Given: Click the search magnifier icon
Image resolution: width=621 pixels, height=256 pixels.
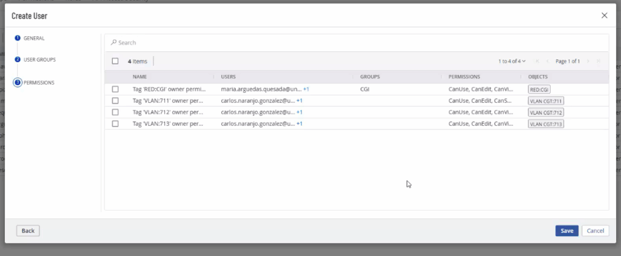Looking at the screenshot, I should pos(113,43).
